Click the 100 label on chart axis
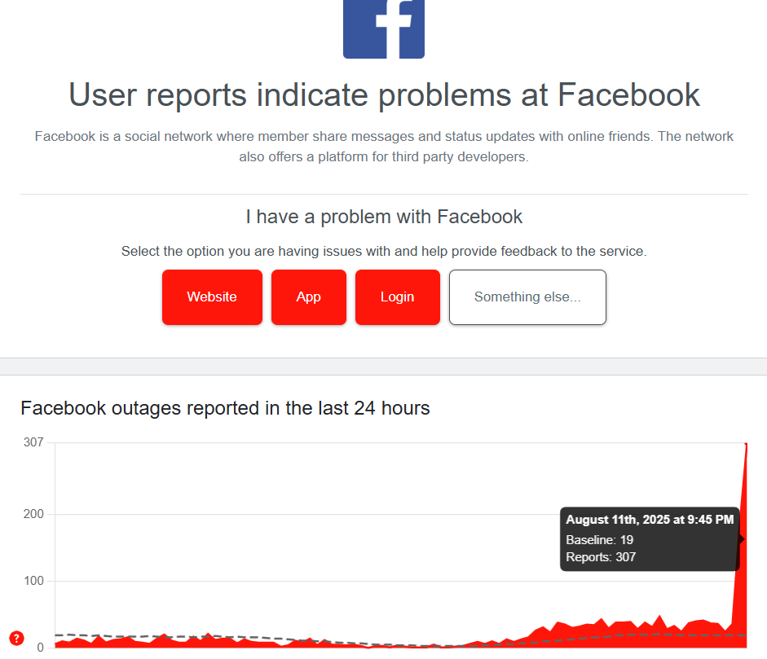This screenshot has height=659, width=767. [33, 581]
